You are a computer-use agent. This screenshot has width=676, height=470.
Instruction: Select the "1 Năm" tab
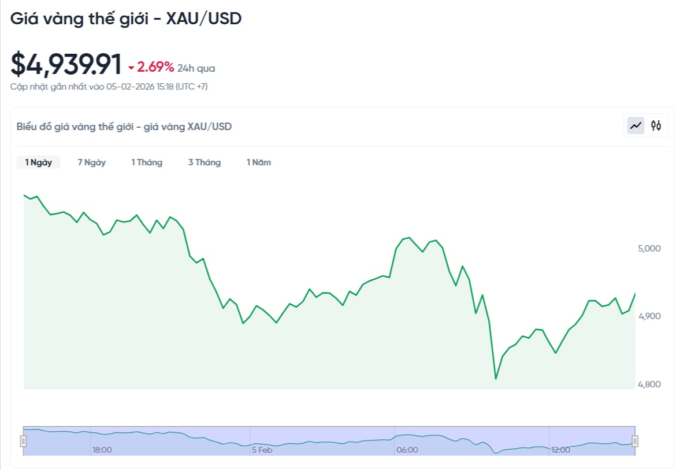258,162
